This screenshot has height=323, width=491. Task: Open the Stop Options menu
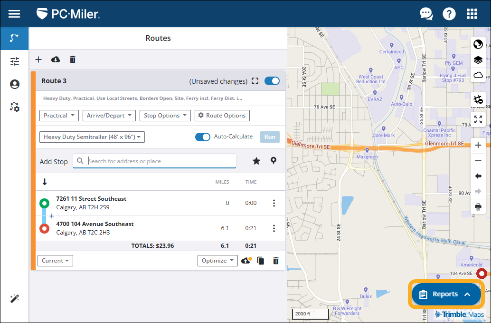pyautogui.click(x=165, y=116)
